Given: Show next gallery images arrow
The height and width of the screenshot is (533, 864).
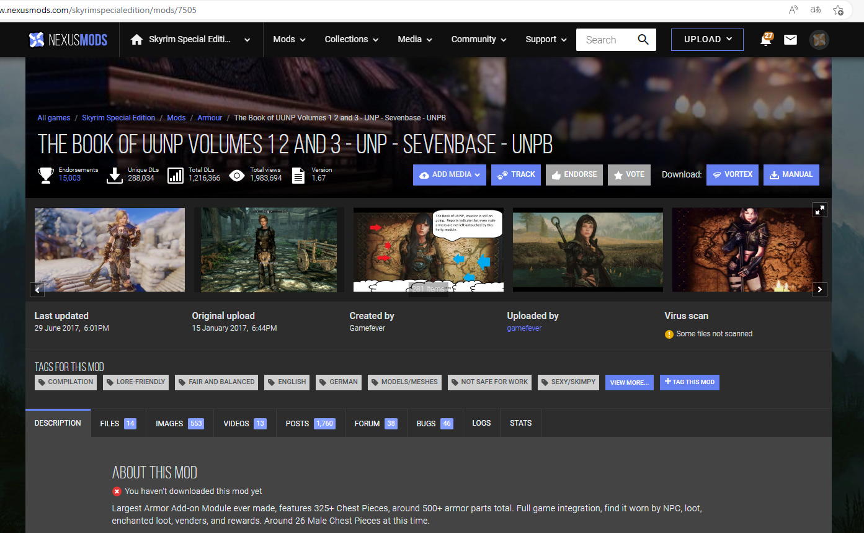Looking at the screenshot, I should (x=820, y=289).
